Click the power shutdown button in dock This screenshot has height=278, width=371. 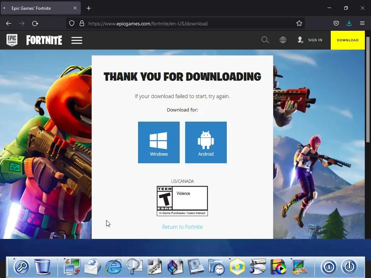(x=349, y=267)
